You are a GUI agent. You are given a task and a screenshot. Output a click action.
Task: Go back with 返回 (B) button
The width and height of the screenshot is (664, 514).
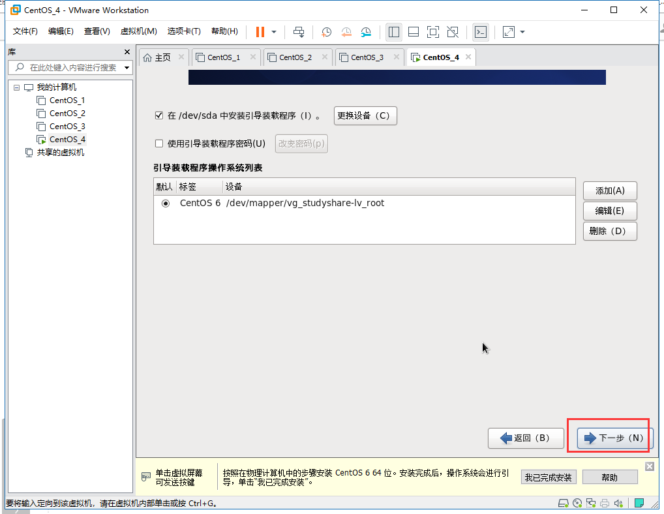click(x=526, y=438)
